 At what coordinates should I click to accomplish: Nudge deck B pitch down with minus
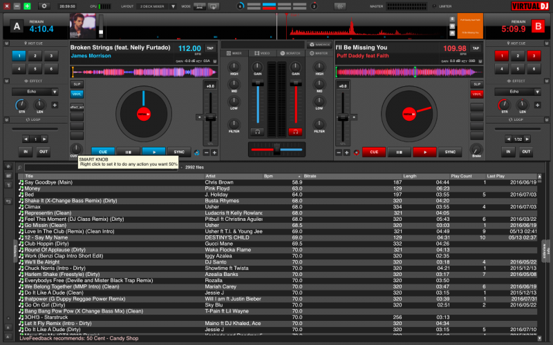339,152
